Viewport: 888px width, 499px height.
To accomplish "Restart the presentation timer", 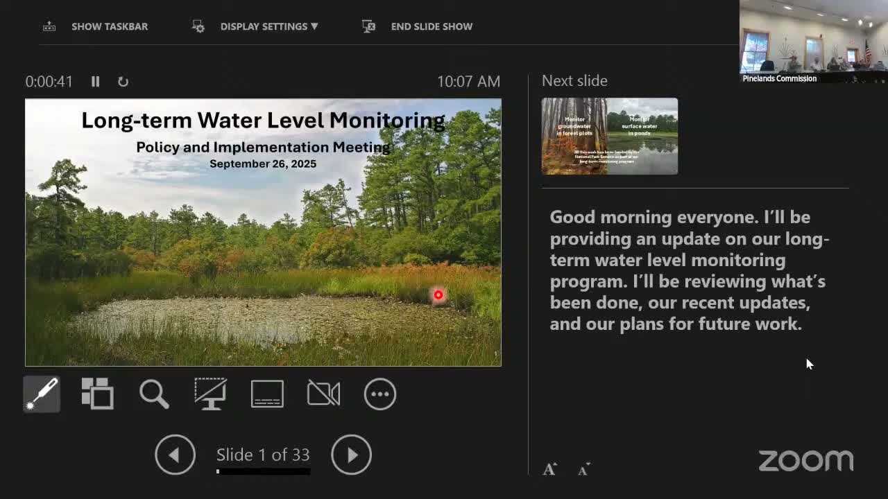I will tap(123, 82).
